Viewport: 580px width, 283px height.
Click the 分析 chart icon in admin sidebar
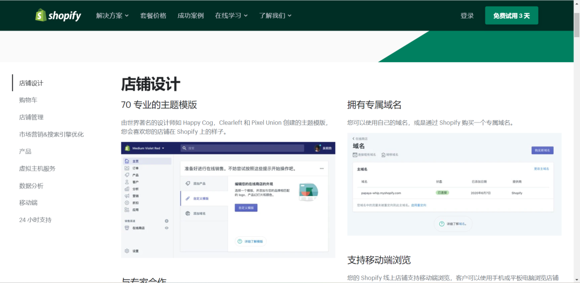(x=127, y=188)
